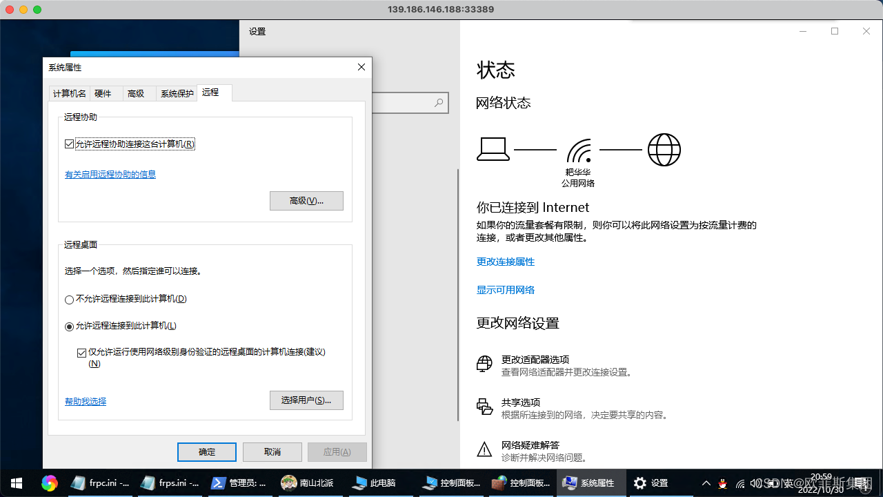Open frps.ini in Notepad from taskbar

coord(169,483)
